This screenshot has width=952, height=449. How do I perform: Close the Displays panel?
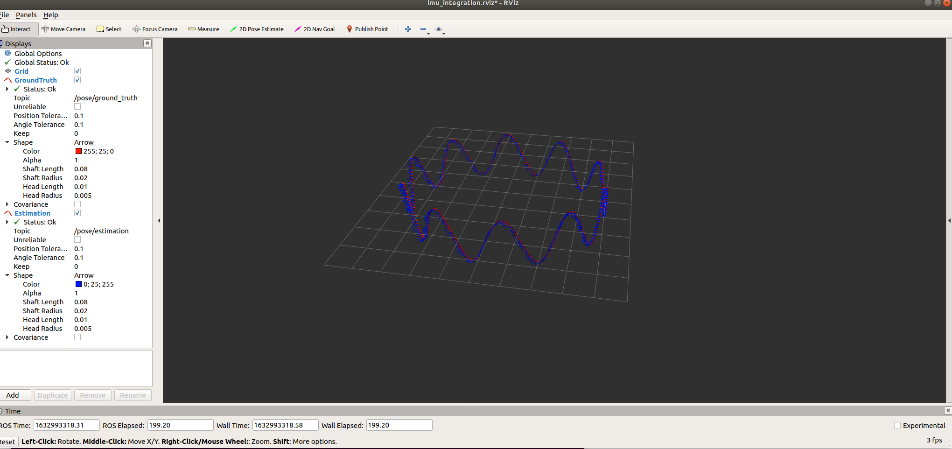tap(147, 43)
